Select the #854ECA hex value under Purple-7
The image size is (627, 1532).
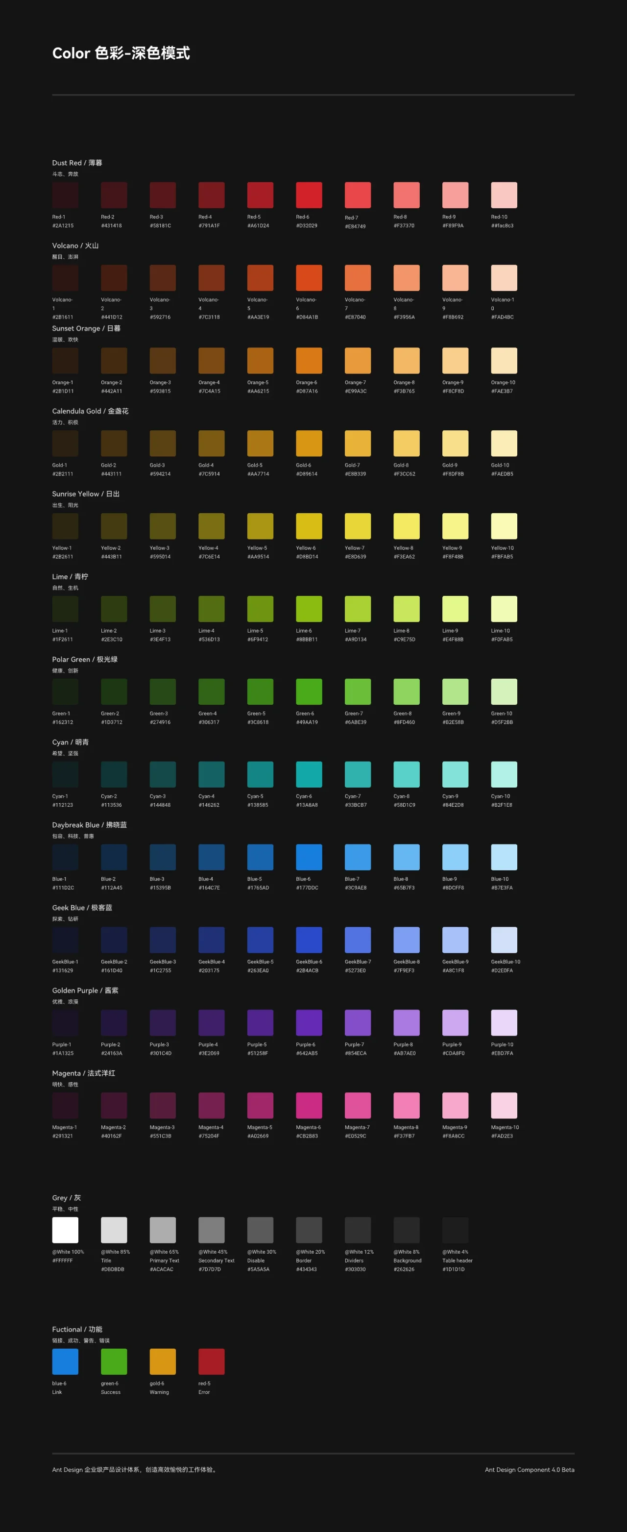pos(356,1053)
